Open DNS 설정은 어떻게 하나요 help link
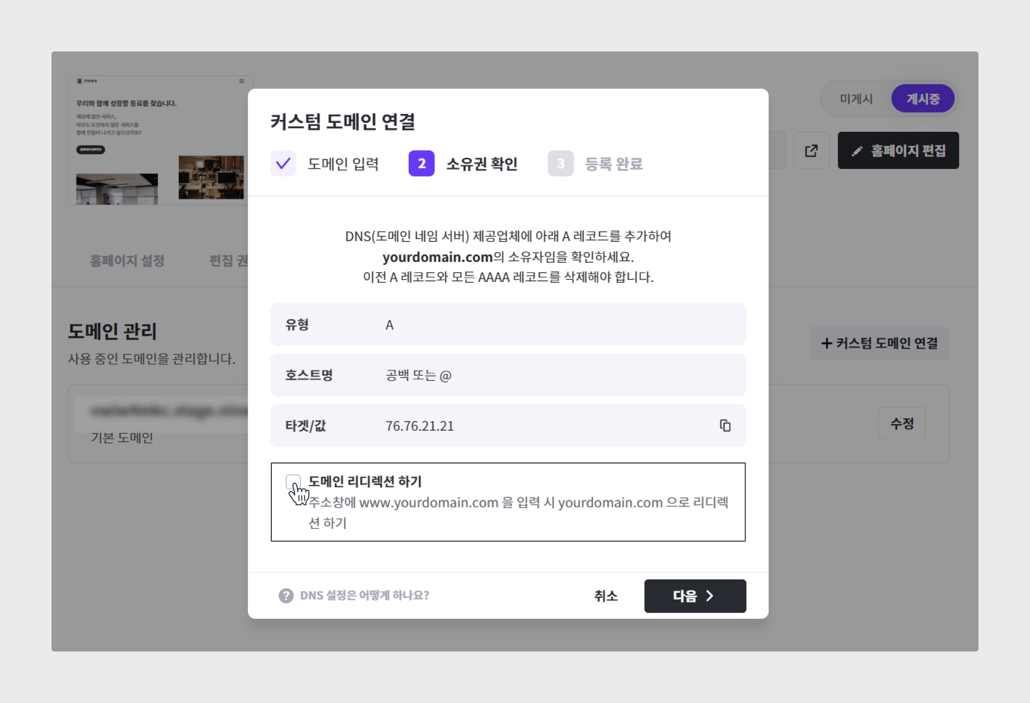Image resolution: width=1030 pixels, height=703 pixels. (364, 595)
